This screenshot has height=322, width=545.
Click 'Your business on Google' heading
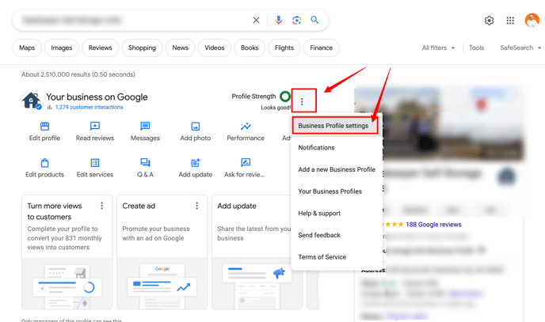(x=97, y=97)
